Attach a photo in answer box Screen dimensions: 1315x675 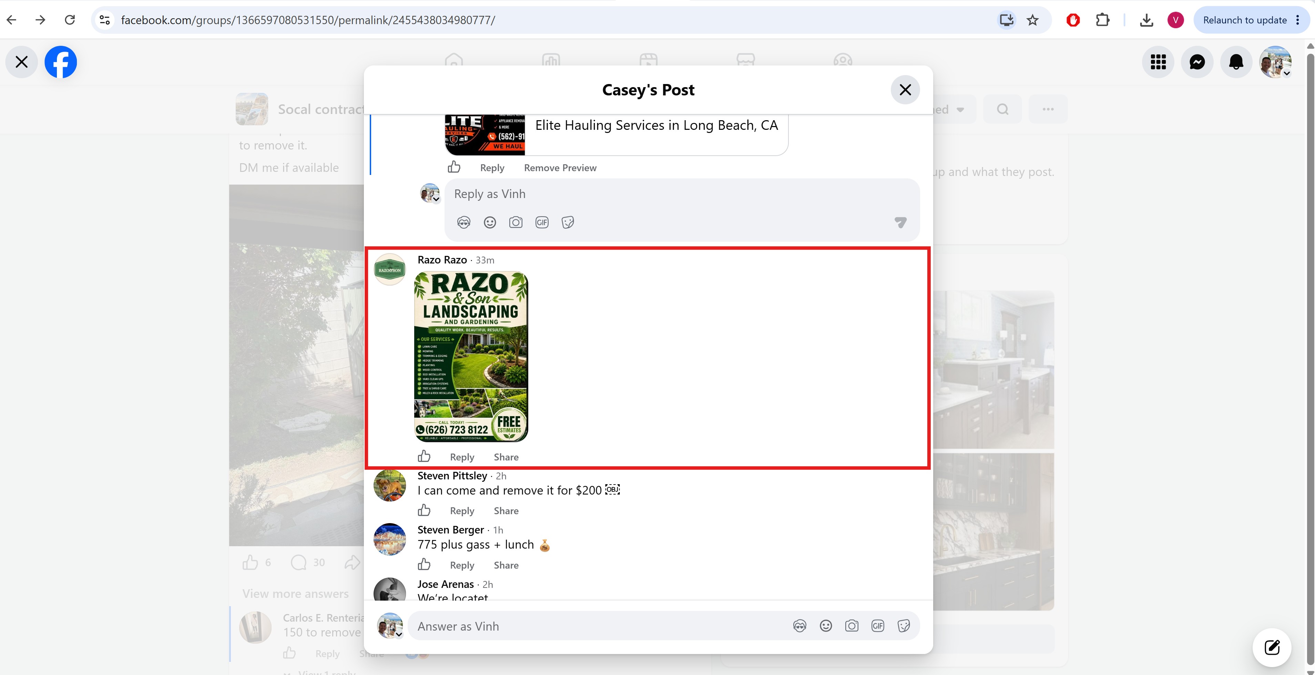[x=852, y=626]
